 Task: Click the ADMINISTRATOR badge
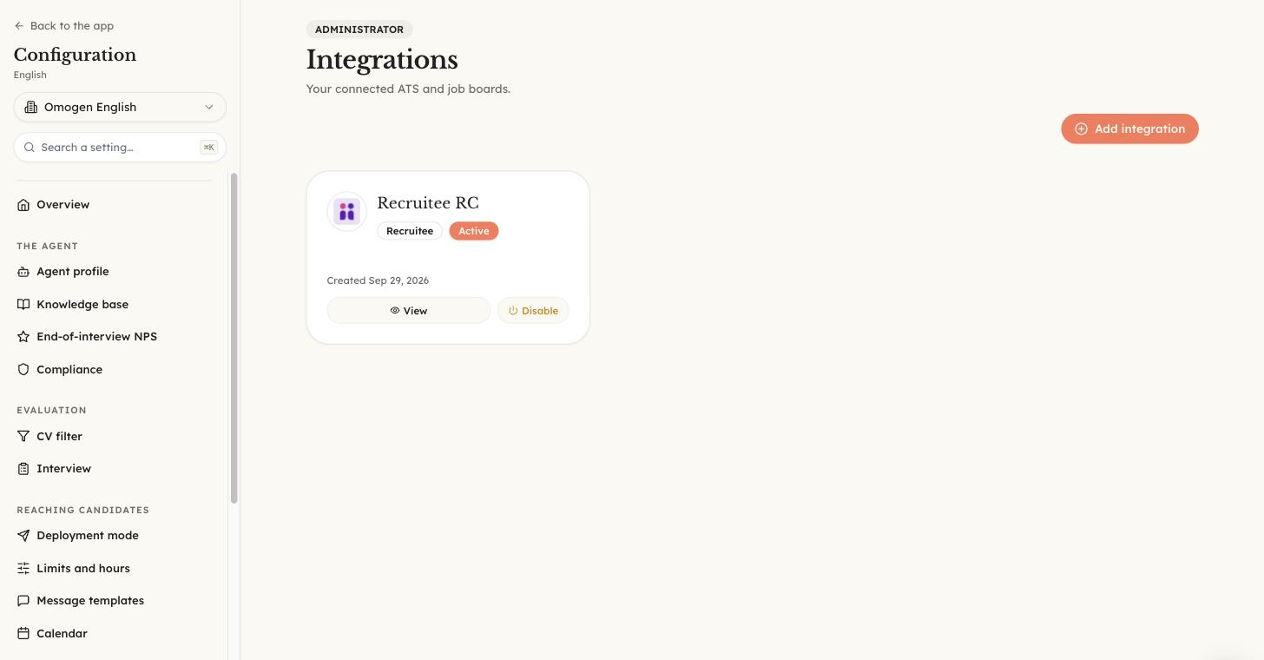359,30
